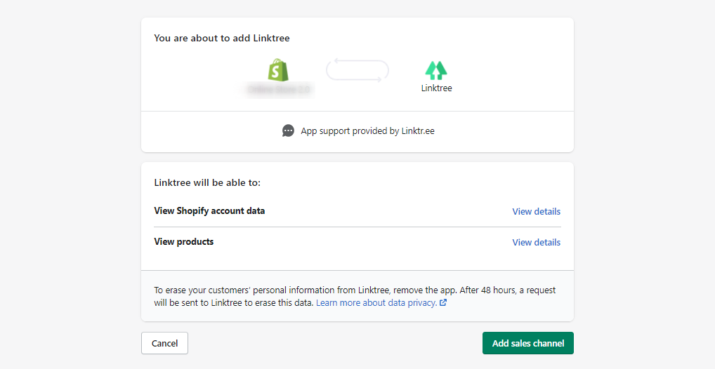Click 'App support provided by Linktr.ee' text

pos(367,130)
